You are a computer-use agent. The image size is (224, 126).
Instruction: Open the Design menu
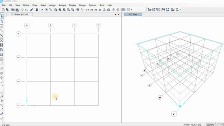click(x=82, y=5)
